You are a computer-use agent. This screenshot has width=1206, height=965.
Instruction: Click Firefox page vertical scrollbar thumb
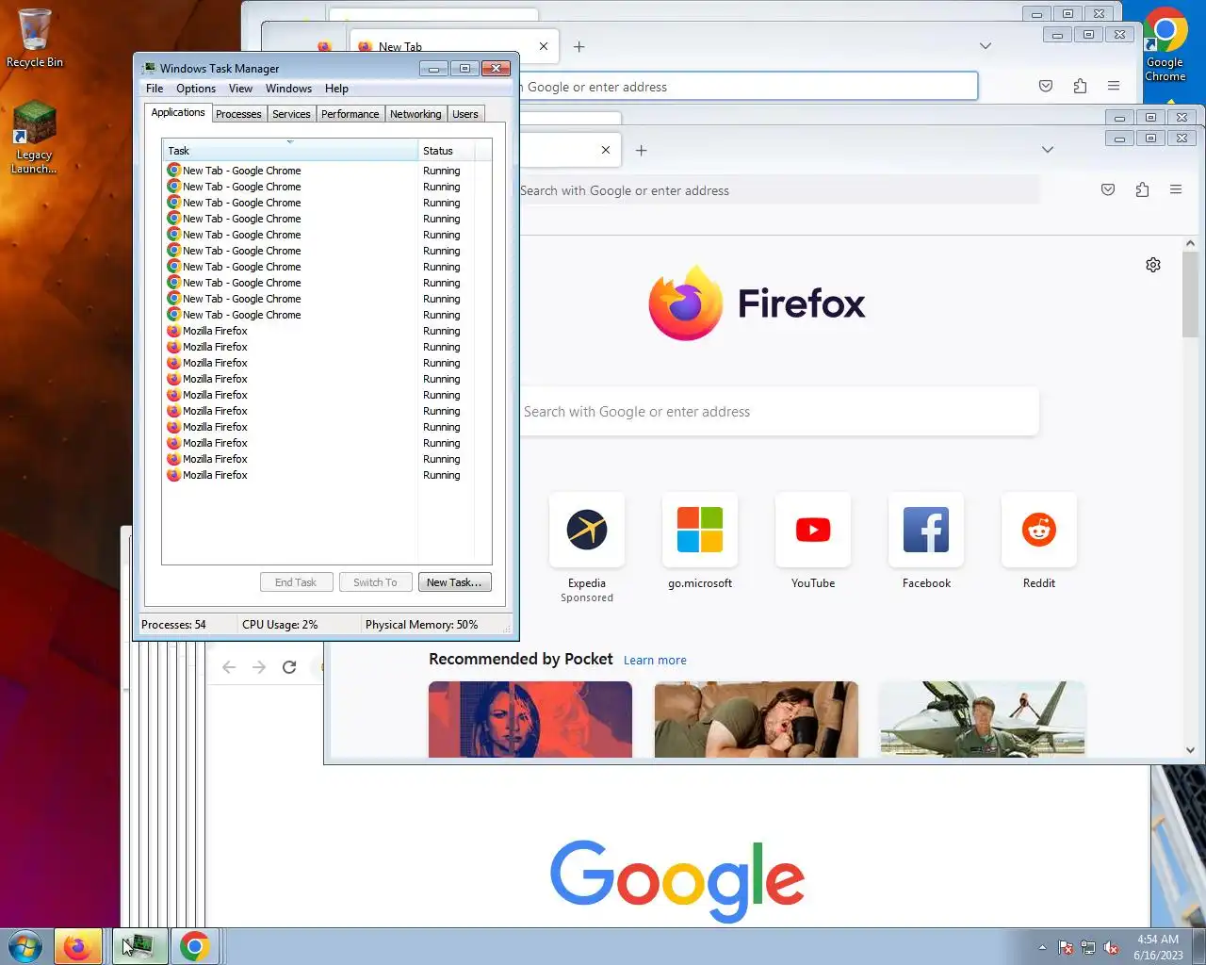coord(1190,294)
